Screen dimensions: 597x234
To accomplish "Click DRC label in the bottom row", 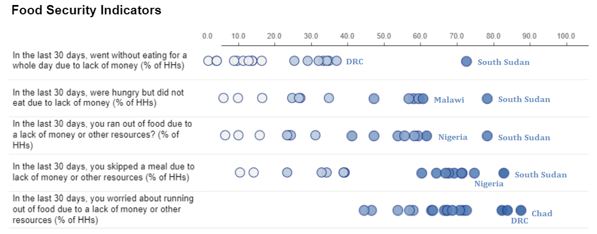I will click(519, 221).
